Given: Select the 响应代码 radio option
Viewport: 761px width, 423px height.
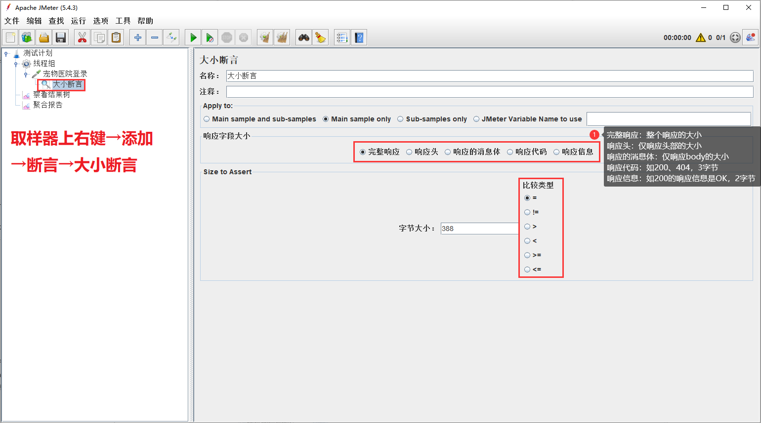Looking at the screenshot, I should (x=510, y=152).
